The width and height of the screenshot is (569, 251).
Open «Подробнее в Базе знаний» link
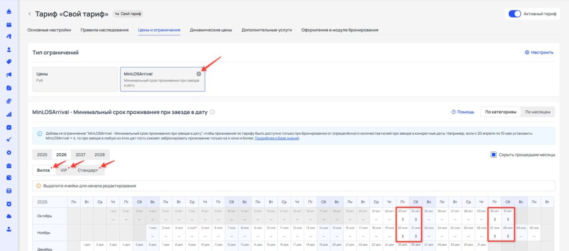(277, 138)
